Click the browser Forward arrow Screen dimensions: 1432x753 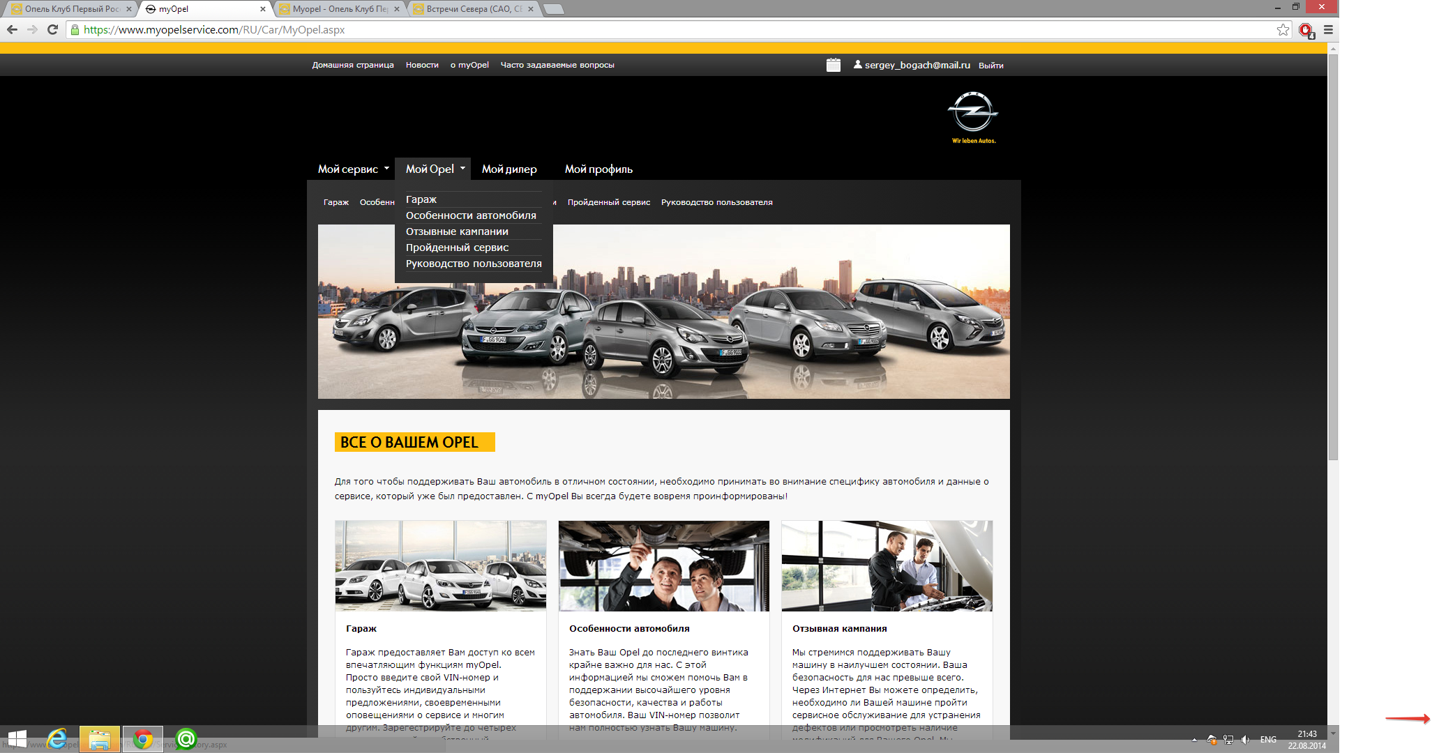pyautogui.click(x=32, y=29)
